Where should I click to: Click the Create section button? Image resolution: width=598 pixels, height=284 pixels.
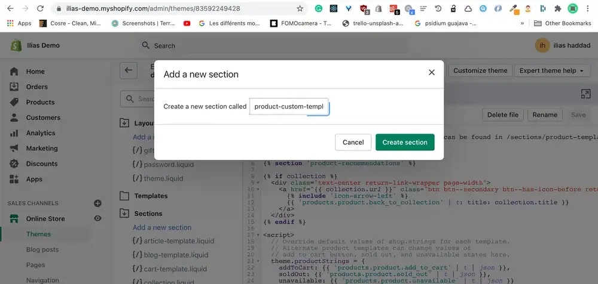point(405,142)
